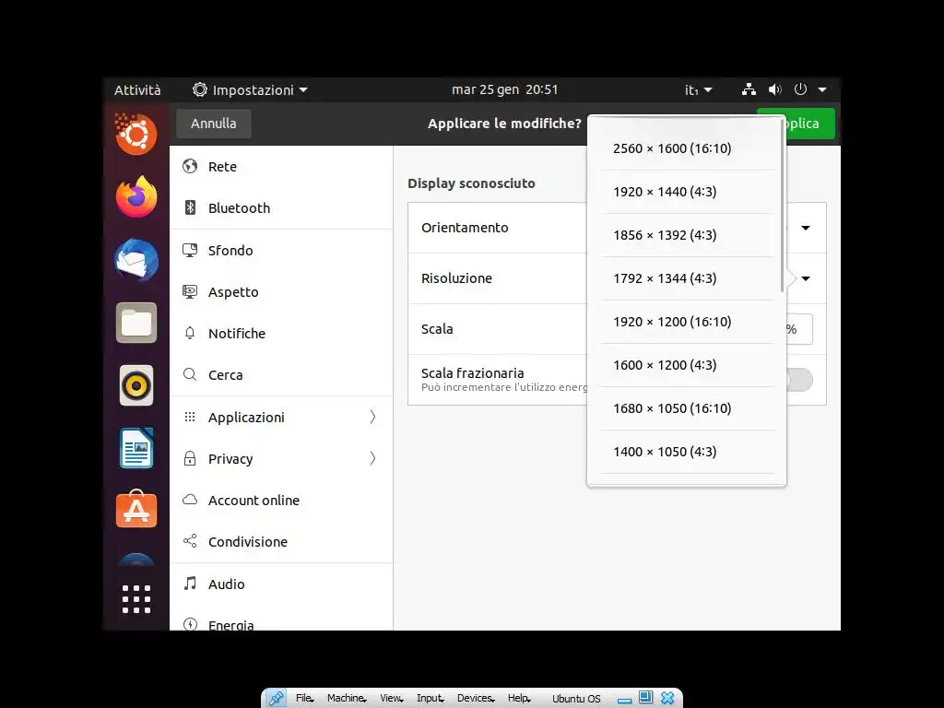The height and width of the screenshot is (708, 944).
Task: Open Sfondo background settings
Action: point(281,251)
